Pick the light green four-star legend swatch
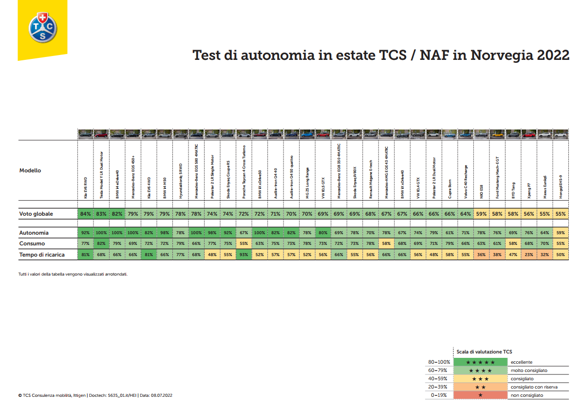Screen dimensions: 582x408 coord(480,370)
